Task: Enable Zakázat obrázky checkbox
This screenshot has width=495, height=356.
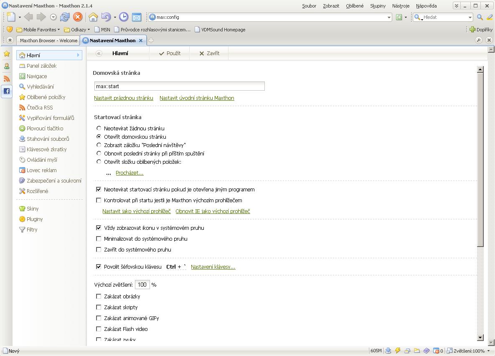Action: pyautogui.click(x=99, y=296)
